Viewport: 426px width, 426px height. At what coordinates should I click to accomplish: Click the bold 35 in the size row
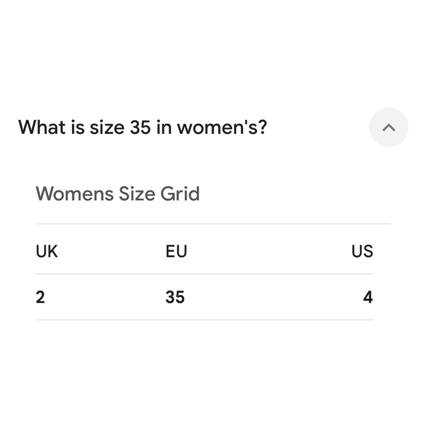pos(175,297)
